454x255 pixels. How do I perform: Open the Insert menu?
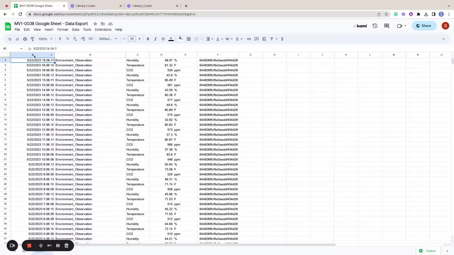(x=49, y=30)
